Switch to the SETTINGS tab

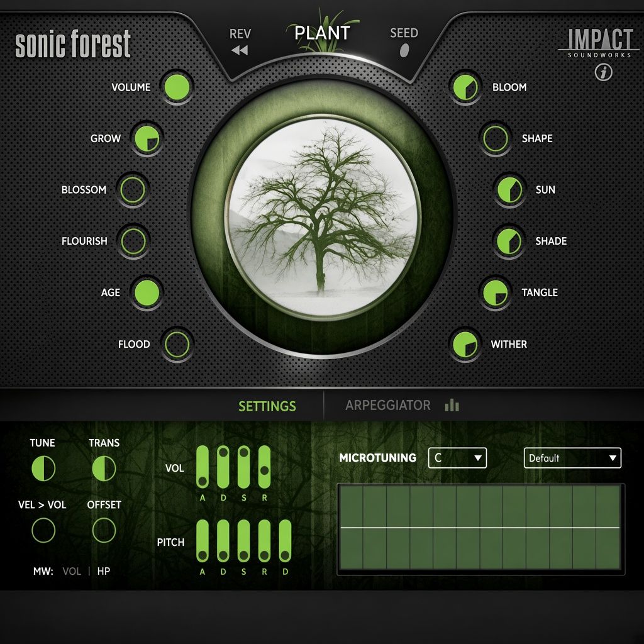(x=267, y=406)
